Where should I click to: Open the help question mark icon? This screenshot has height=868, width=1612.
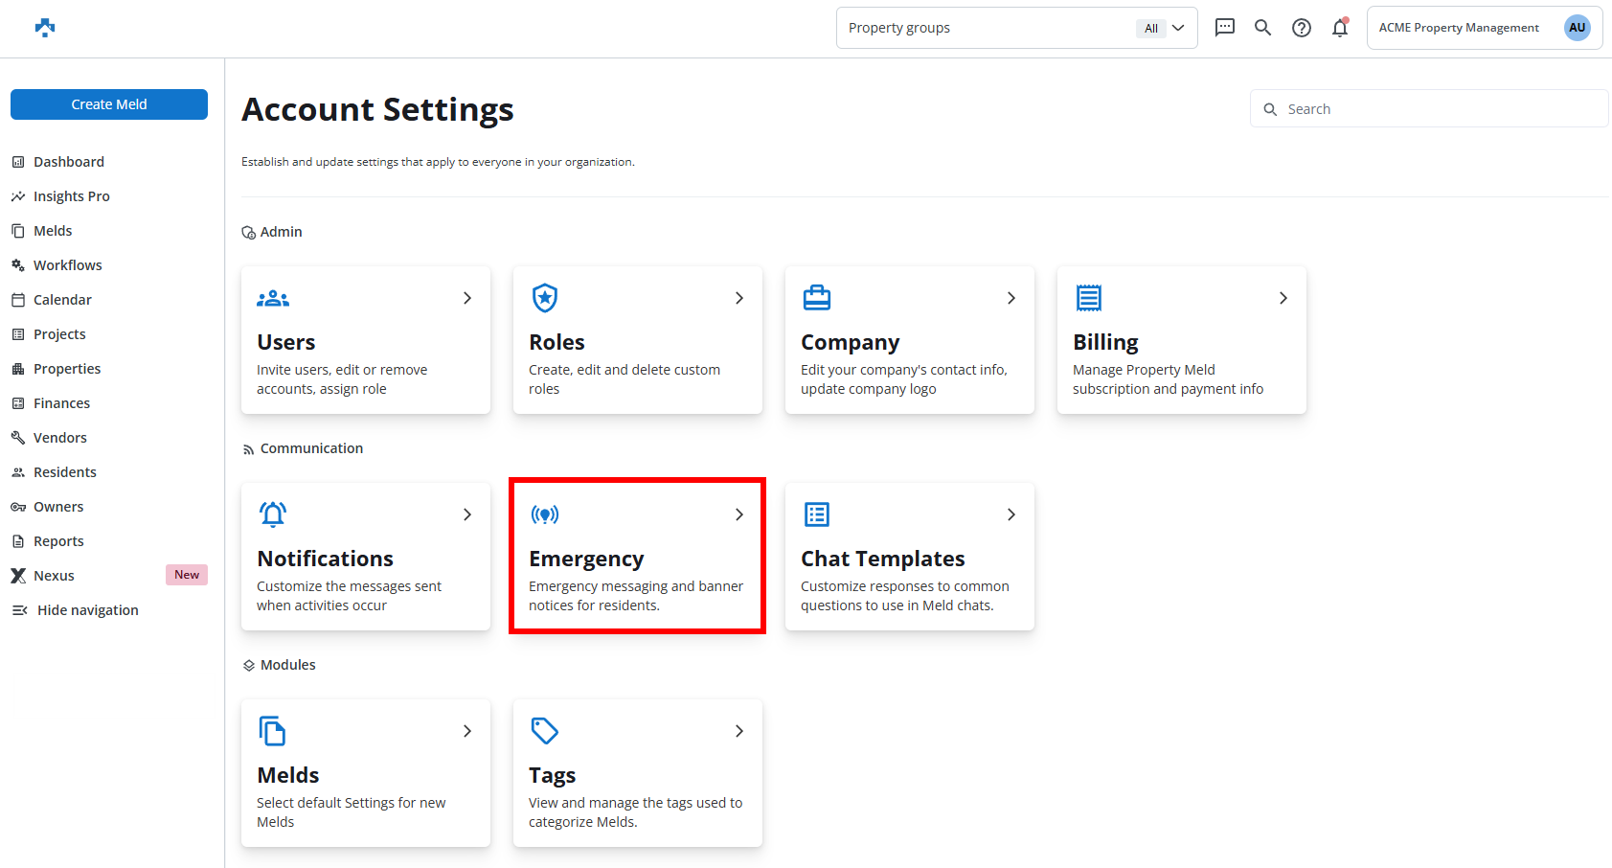[x=1301, y=28]
